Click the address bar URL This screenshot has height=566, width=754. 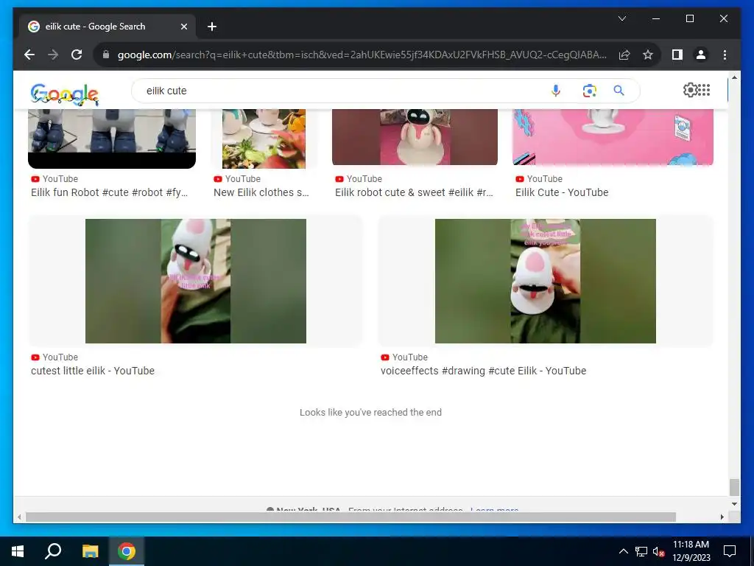[362, 55]
